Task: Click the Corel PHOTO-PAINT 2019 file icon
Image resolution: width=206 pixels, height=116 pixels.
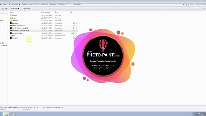Action: coord(11,30)
